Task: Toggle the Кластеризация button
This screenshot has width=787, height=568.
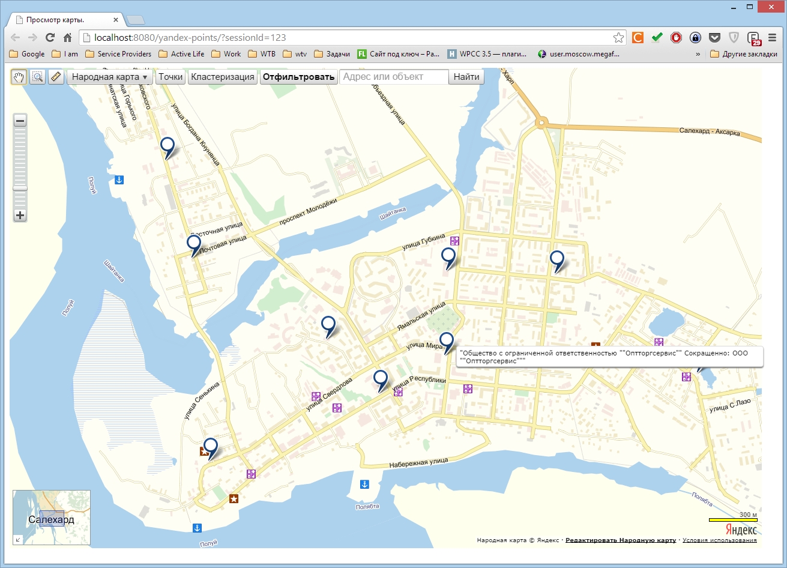Action: pyautogui.click(x=223, y=77)
